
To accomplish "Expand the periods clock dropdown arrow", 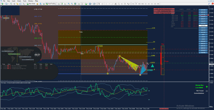I will (x=92, y=4).
